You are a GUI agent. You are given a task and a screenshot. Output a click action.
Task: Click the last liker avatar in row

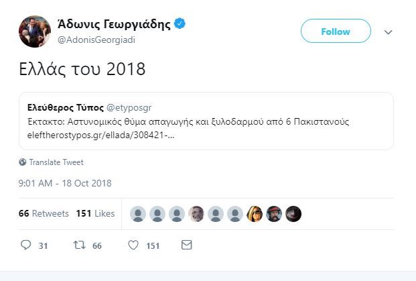coord(293,214)
